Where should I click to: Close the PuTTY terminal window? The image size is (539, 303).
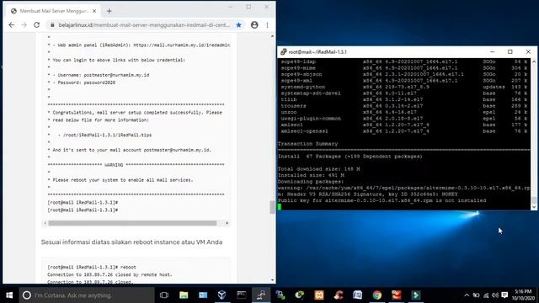pos(528,52)
